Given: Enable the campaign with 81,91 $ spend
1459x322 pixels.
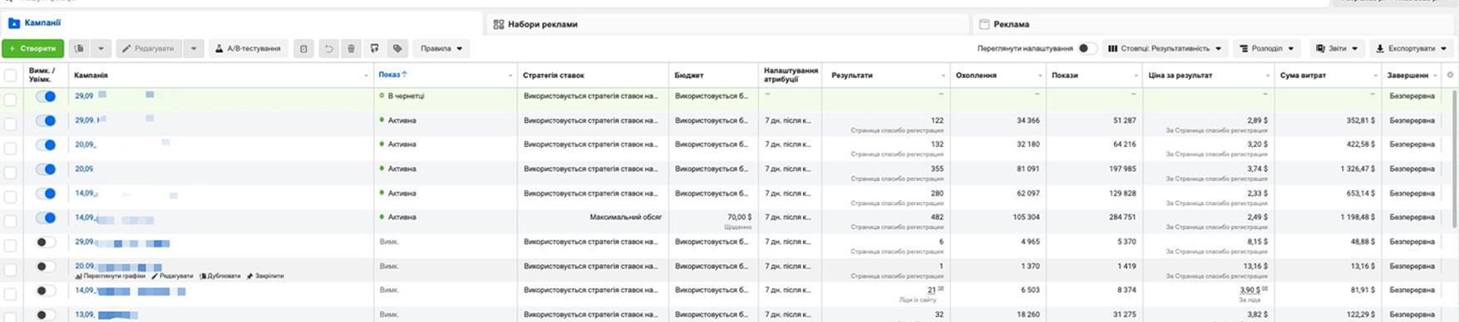Looking at the screenshot, I should [x=46, y=290].
